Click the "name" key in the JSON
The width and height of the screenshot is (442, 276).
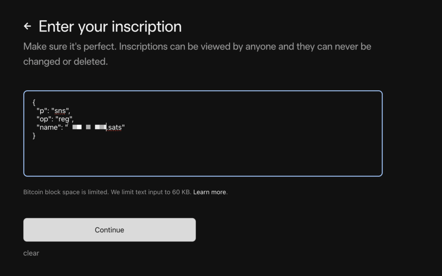48,127
